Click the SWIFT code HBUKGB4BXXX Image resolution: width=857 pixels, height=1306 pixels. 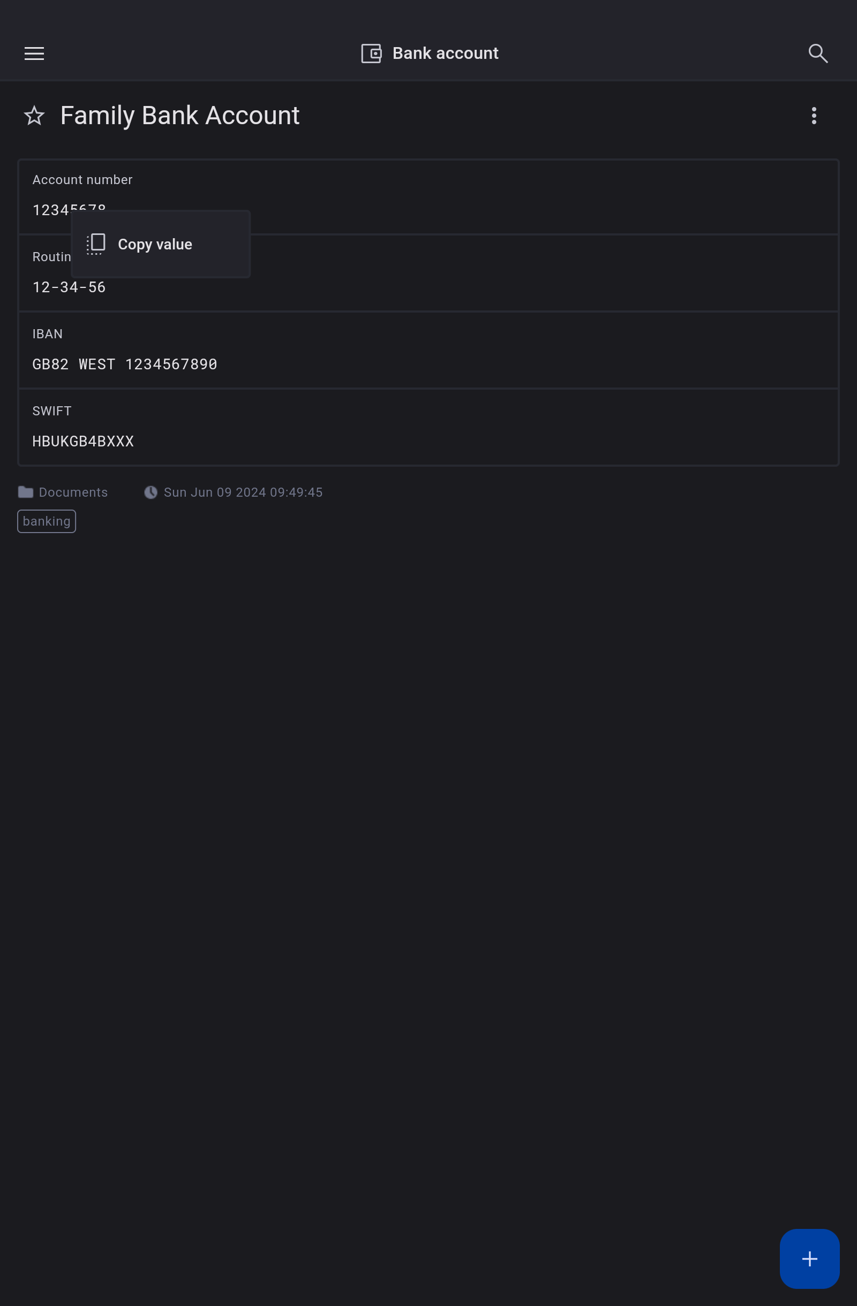(x=83, y=441)
